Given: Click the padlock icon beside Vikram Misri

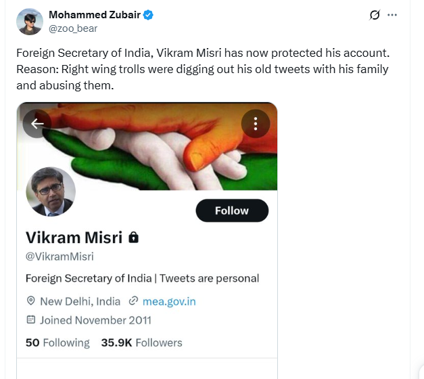Looking at the screenshot, I should coord(134,238).
